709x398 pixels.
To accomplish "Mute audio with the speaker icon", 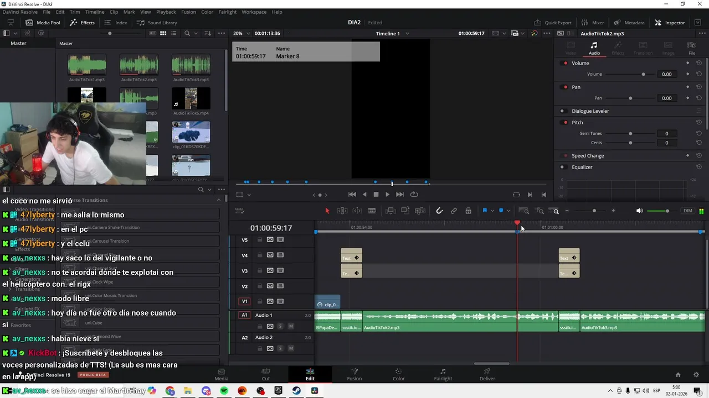I will click(639, 211).
